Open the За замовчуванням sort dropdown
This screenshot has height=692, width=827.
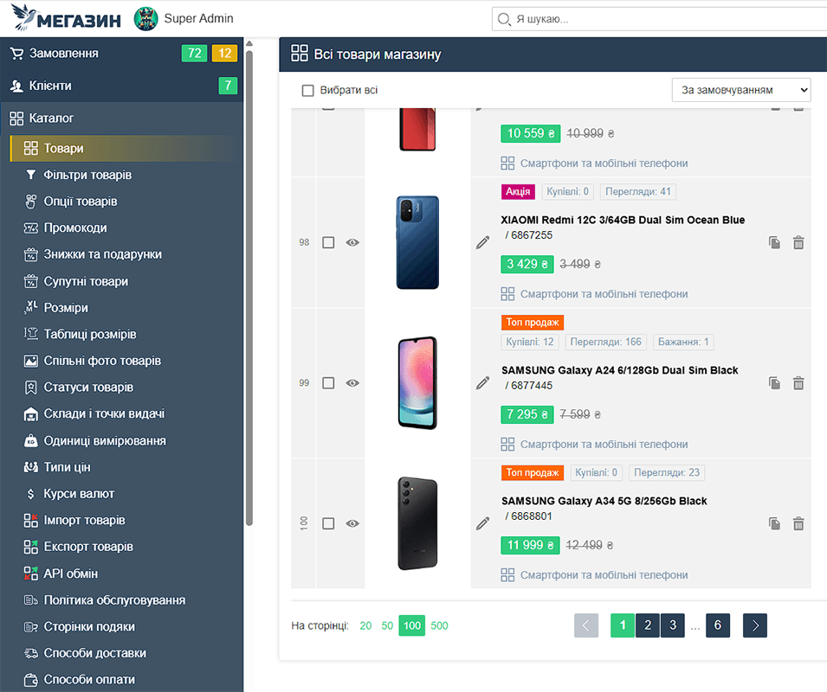(741, 90)
